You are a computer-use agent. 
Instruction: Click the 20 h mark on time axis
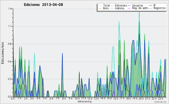click(x=140, y=98)
